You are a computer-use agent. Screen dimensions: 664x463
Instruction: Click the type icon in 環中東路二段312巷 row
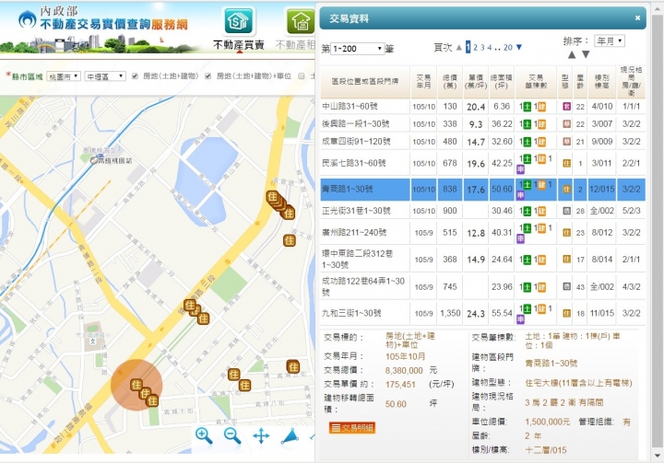click(566, 260)
